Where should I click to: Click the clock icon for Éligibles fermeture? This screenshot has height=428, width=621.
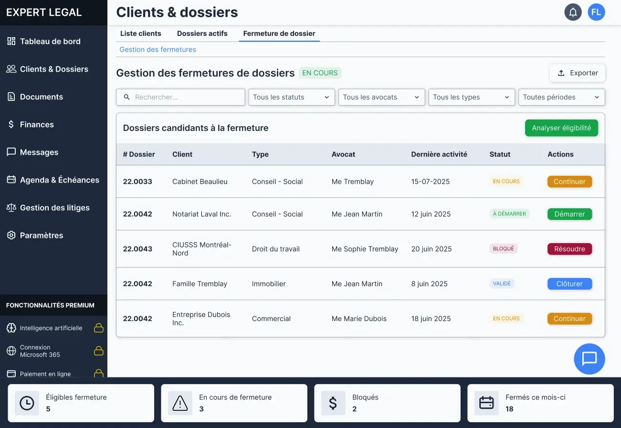[27, 403]
